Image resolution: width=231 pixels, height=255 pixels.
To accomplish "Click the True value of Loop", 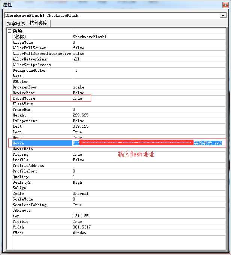I will [77, 132].
